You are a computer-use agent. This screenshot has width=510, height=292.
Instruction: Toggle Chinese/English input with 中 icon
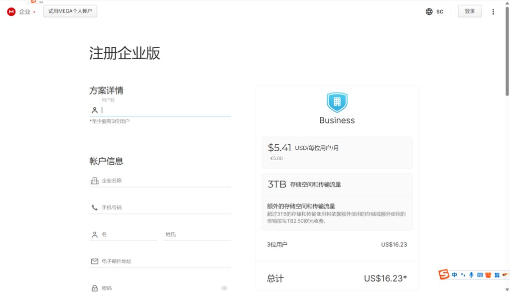[454, 274]
